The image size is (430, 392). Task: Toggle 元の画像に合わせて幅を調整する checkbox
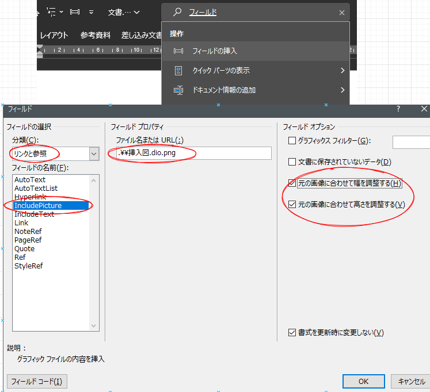(x=292, y=183)
